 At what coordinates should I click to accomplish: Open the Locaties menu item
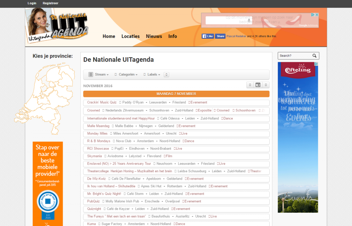(131, 36)
